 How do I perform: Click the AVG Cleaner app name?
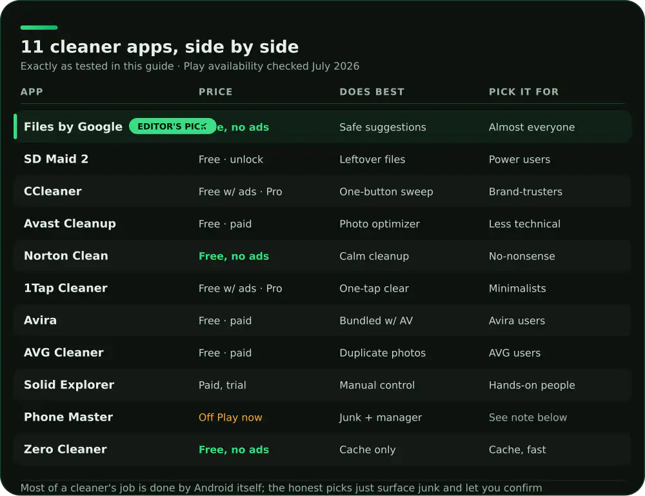pos(64,352)
